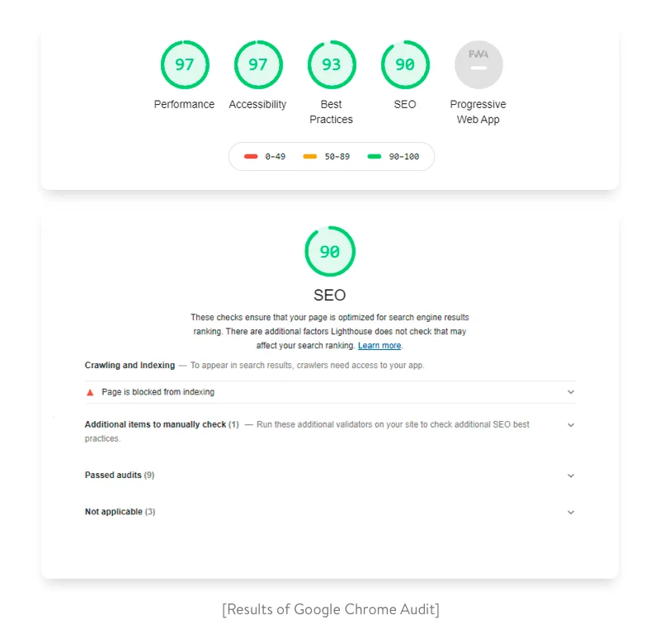Click the large SEO gauge showing 90

click(x=330, y=251)
